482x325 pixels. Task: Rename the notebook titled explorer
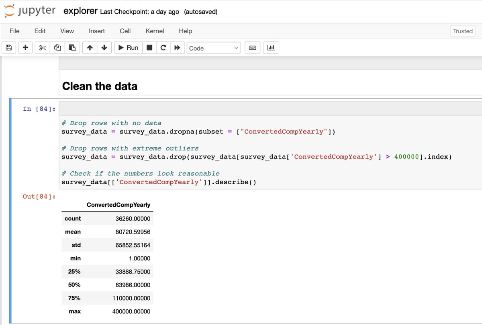[81, 11]
